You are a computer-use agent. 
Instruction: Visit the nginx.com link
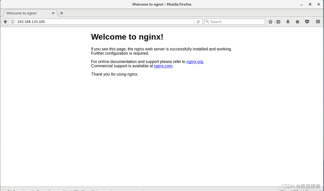tap(163, 66)
